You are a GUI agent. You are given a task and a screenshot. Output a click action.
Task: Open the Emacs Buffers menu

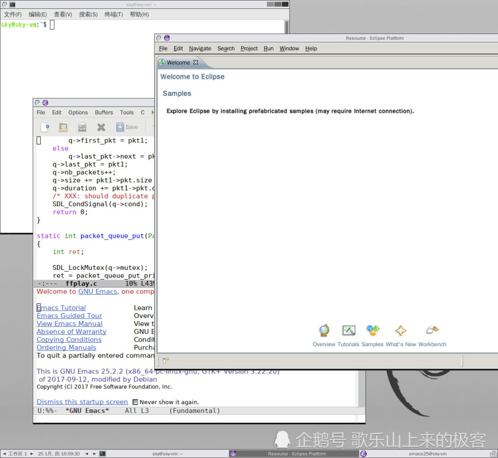[x=104, y=112]
